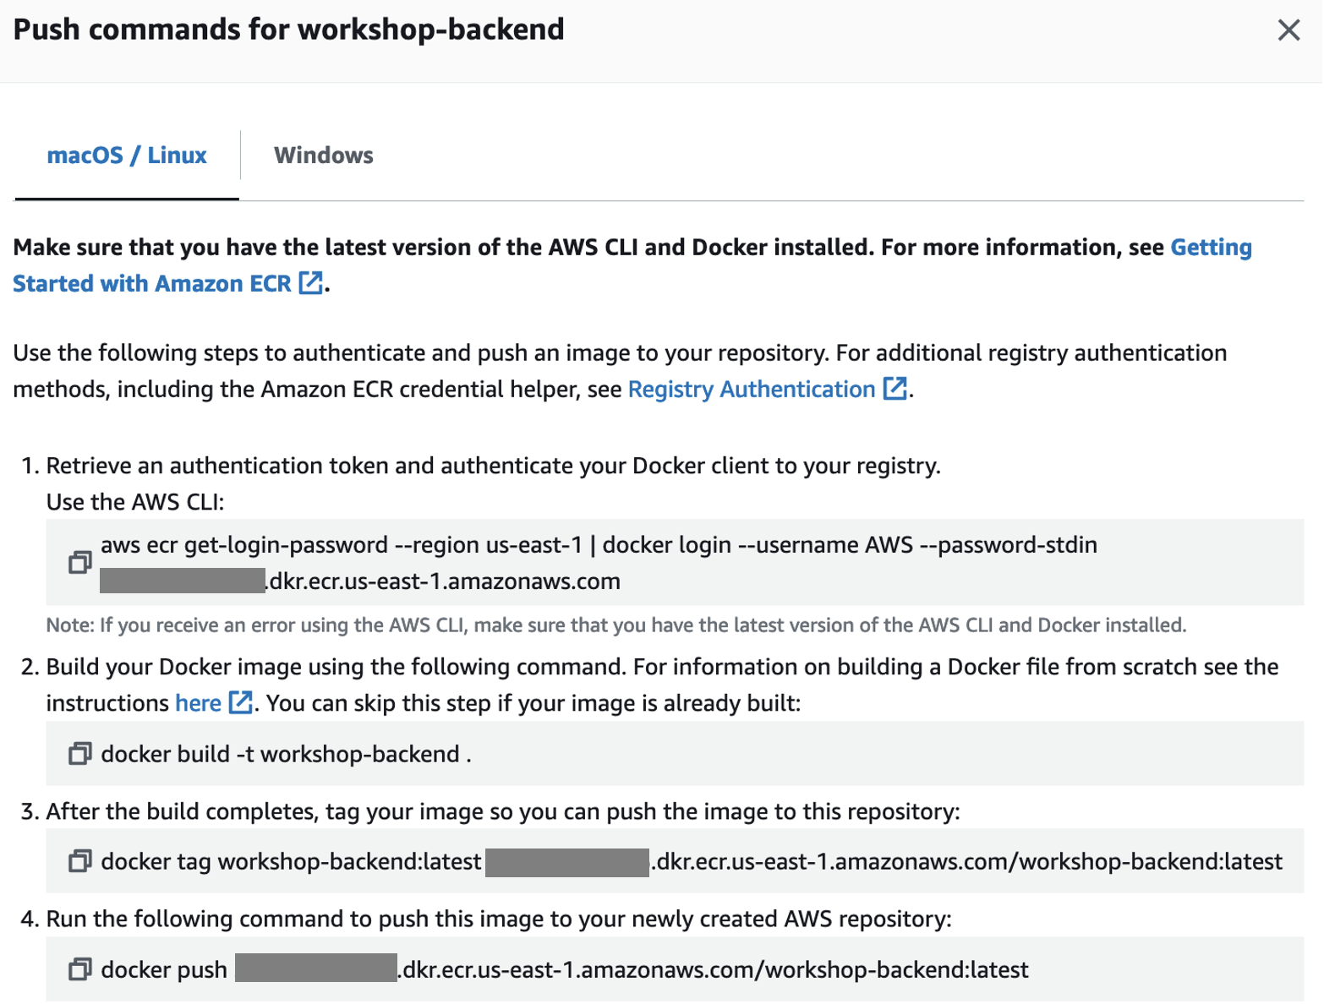
Task: Click the docker tag workshop-backend:latest text
Action: pyautogui.click(x=291, y=861)
